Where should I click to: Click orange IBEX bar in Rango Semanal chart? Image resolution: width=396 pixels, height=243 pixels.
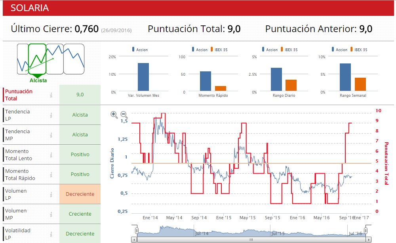pyautogui.click(x=360, y=84)
